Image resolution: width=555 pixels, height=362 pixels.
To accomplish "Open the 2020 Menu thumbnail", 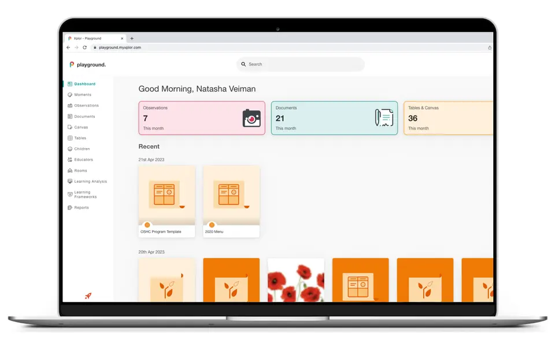I will tap(231, 201).
